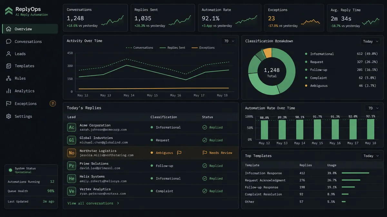Open the Automation Rate Over Time 7D dropdown
This screenshot has width=387, height=217.
pos(372,108)
